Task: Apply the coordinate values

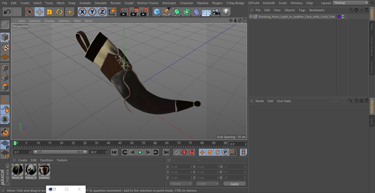Action: point(234,184)
